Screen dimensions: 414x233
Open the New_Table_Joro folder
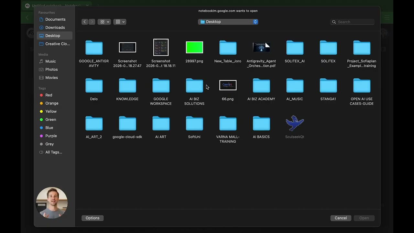pyautogui.click(x=228, y=48)
